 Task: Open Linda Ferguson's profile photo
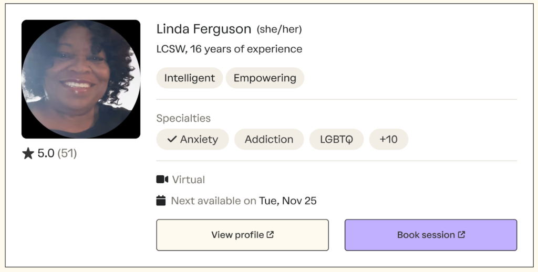pyautogui.click(x=81, y=79)
